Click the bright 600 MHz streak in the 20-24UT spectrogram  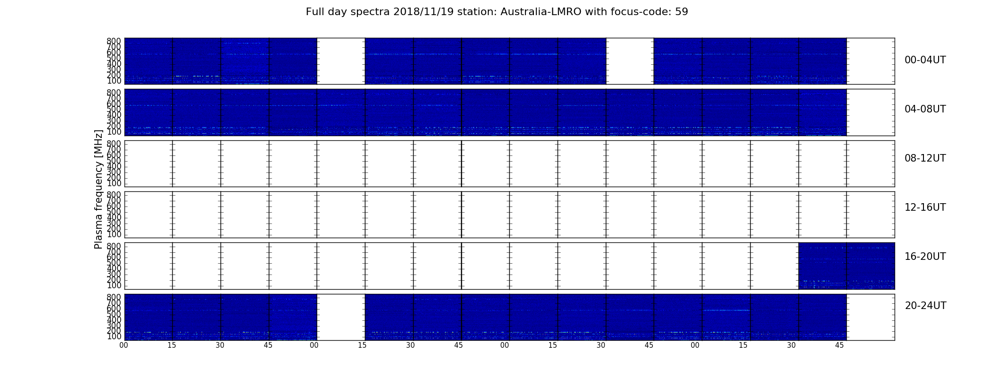click(x=726, y=310)
